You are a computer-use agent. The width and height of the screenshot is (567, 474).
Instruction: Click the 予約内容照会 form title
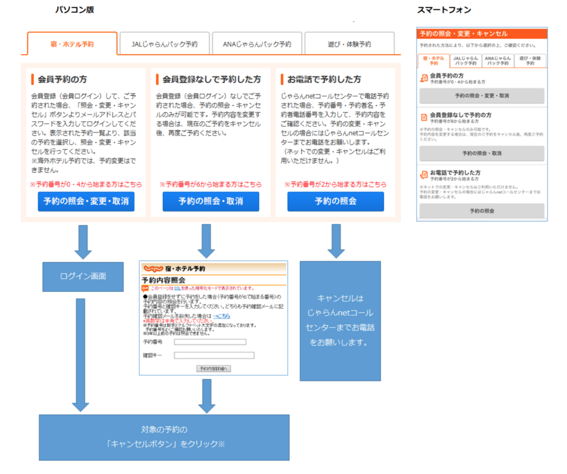coord(163,280)
